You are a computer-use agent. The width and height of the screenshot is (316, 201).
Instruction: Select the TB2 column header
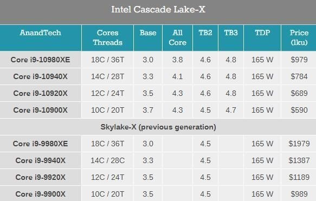point(205,33)
